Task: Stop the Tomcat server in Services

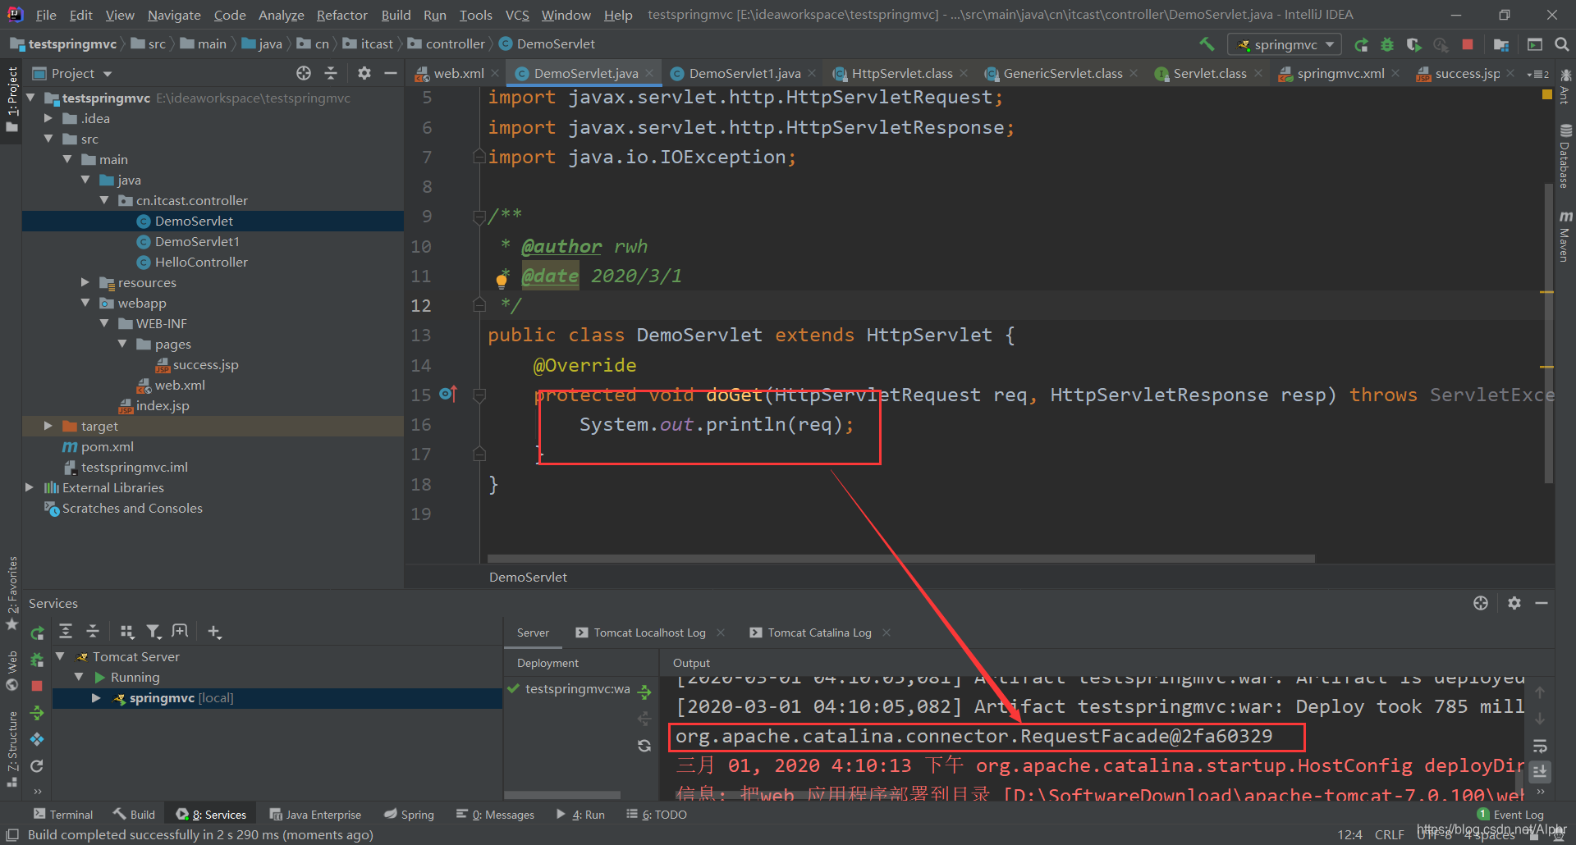Action: pyautogui.click(x=37, y=686)
